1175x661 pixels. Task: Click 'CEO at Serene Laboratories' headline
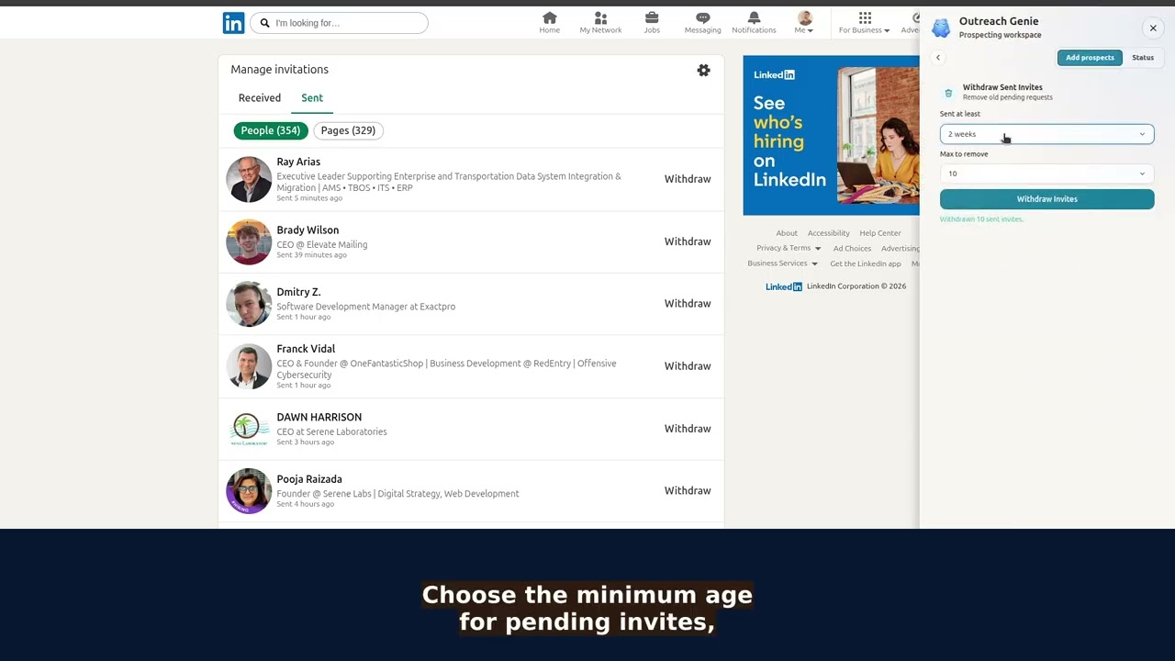(331, 431)
